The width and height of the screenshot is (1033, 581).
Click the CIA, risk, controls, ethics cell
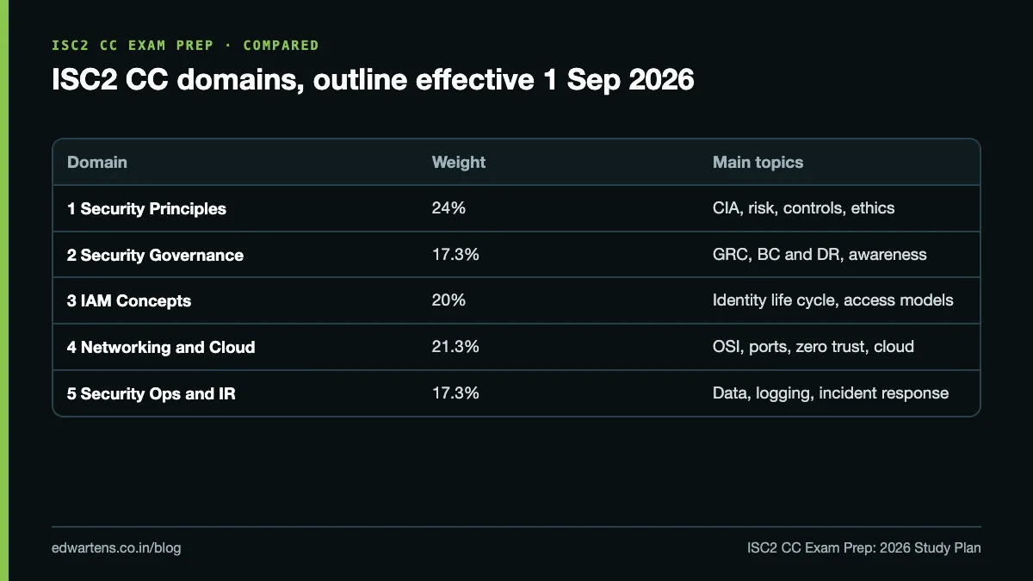pos(804,208)
